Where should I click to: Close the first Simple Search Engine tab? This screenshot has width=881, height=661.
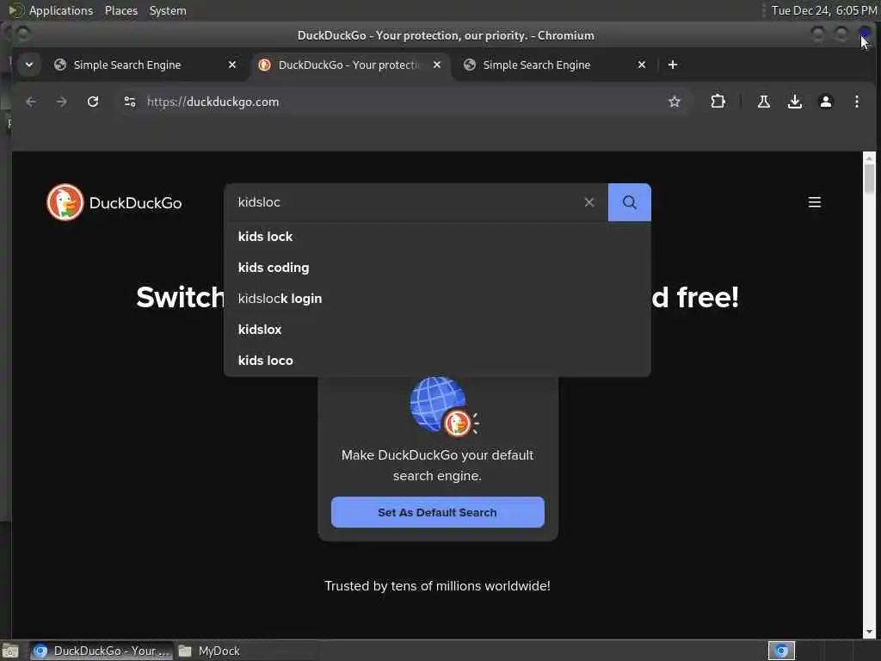(232, 65)
